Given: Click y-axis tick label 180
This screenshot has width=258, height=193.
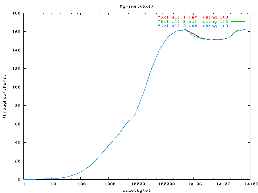Looking at the screenshot, I should pyautogui.click(x=17, y=13).
